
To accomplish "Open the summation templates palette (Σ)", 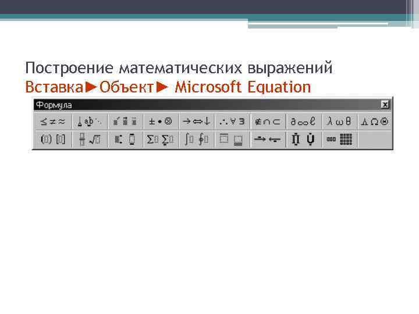I will click(161, 139).
